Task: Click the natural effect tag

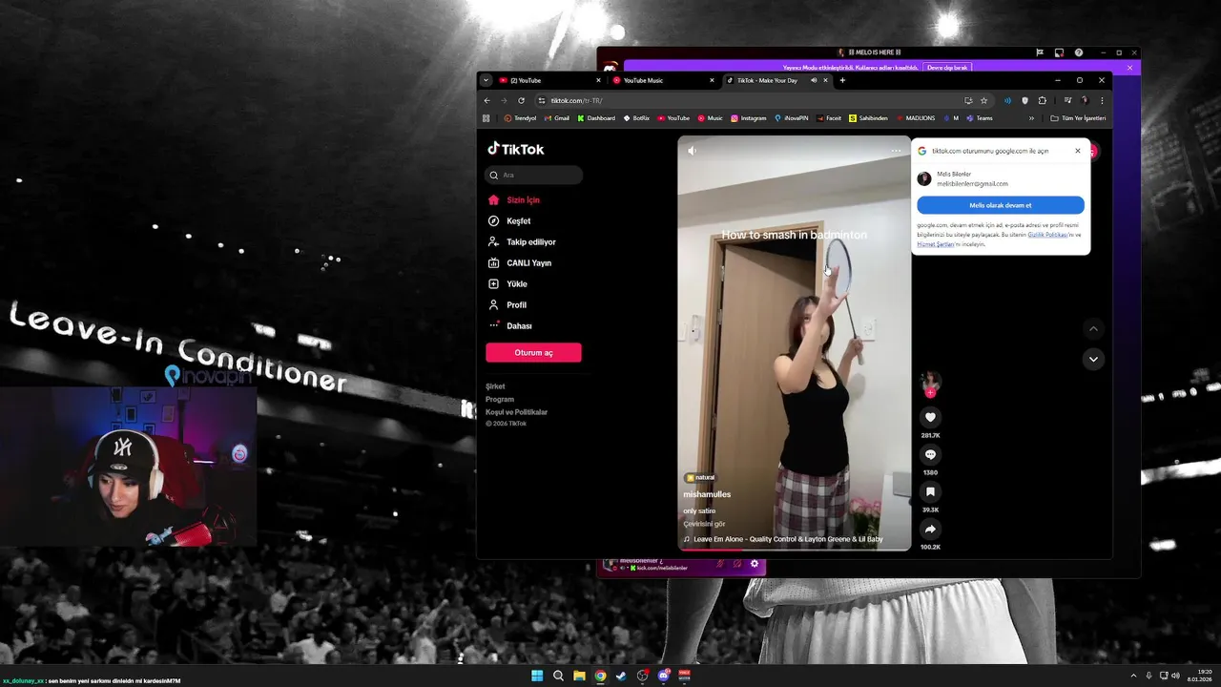Action: tap(700, 477)
